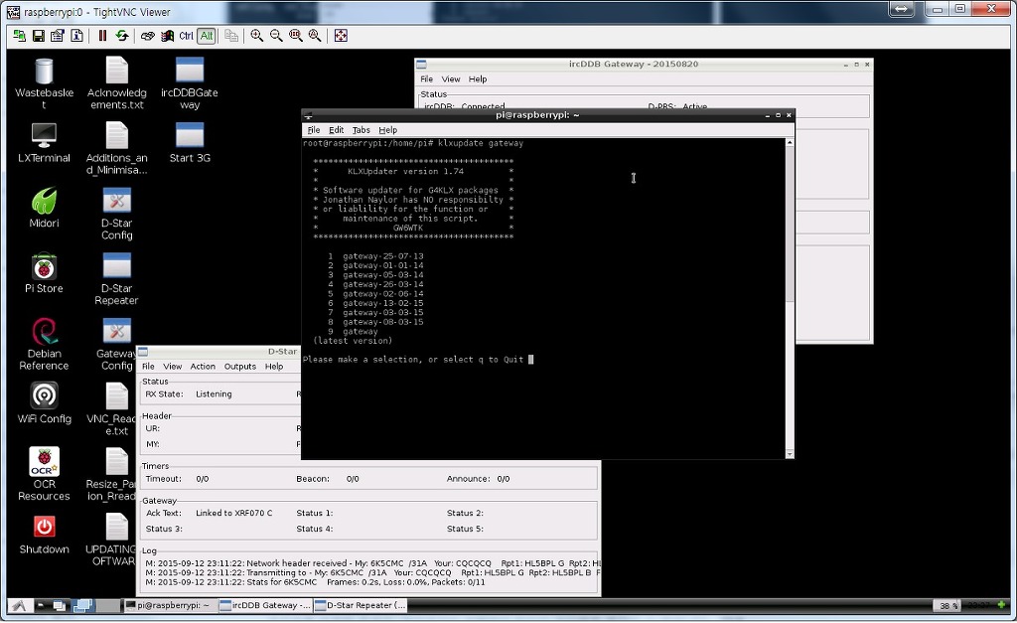
Task: Toggle the Alt key button
Action: pyautogui.click(x=206, y=36)
